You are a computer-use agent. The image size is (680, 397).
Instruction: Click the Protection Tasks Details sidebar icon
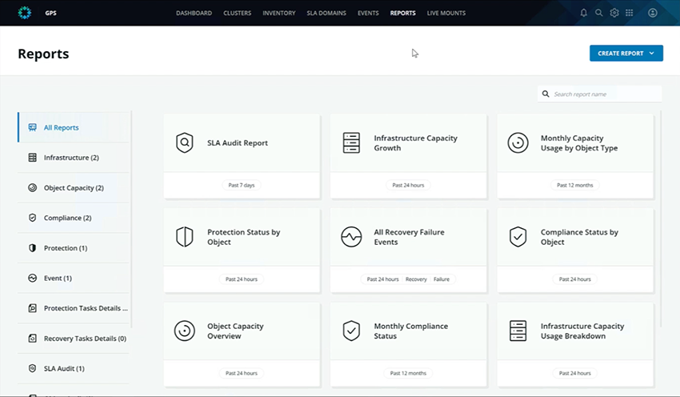33,308
